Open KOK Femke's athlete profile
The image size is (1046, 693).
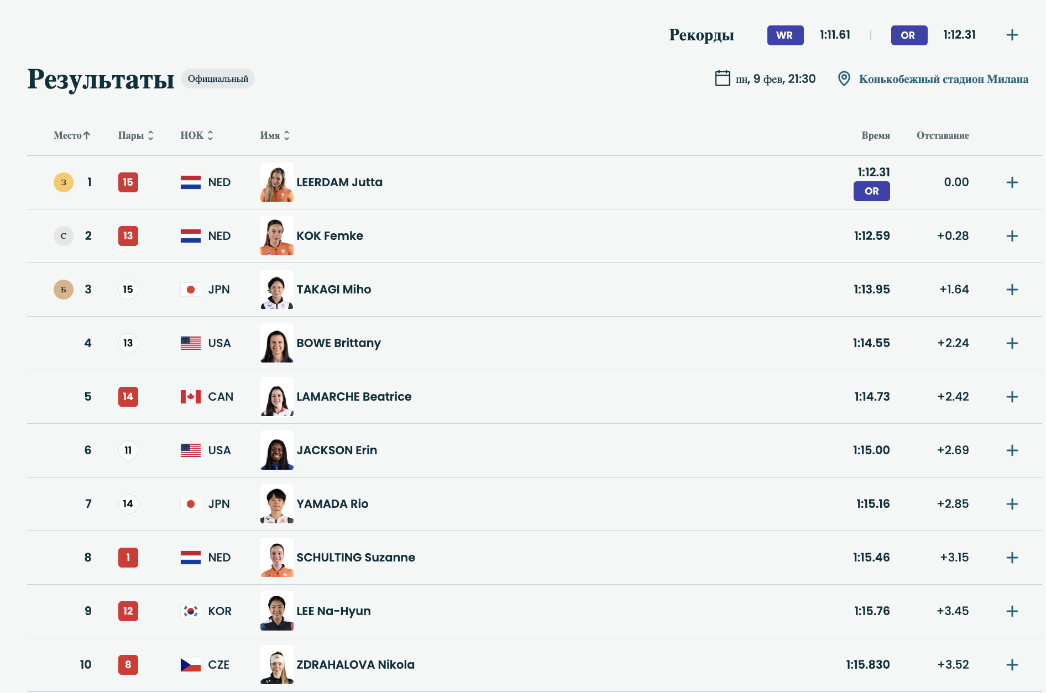tap(330, 236)
